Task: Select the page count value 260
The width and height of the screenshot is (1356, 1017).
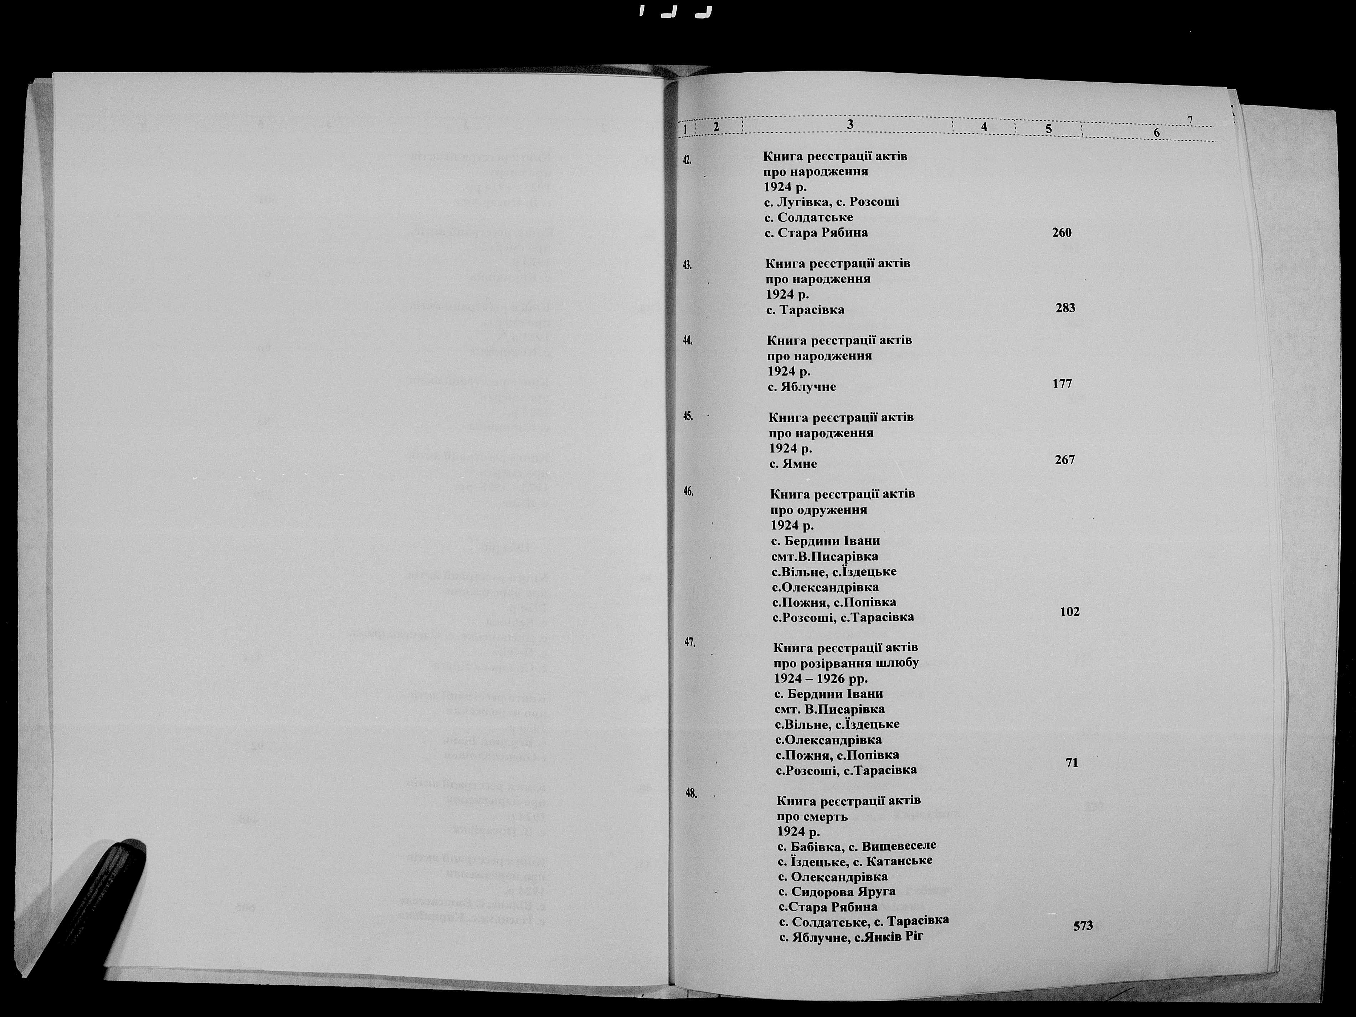Action: 1062,233
